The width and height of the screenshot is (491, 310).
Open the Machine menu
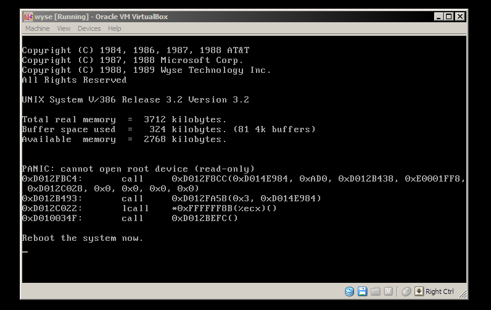[x=37, y=28]
